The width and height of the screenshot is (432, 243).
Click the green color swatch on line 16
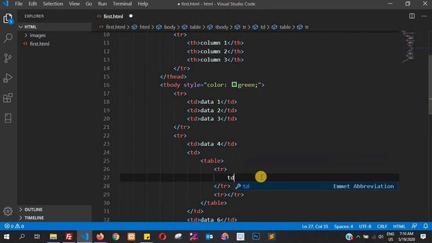click(x=234, y=84)
